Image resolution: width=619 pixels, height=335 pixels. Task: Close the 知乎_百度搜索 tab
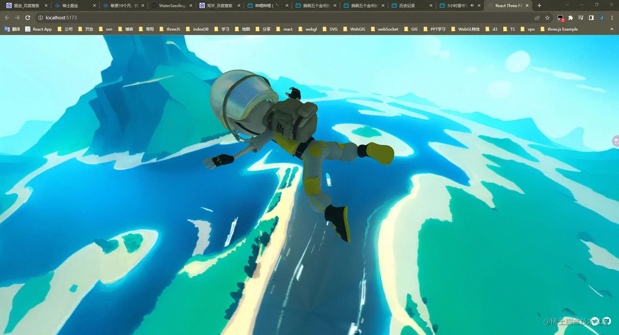click(x=239, y=6)
